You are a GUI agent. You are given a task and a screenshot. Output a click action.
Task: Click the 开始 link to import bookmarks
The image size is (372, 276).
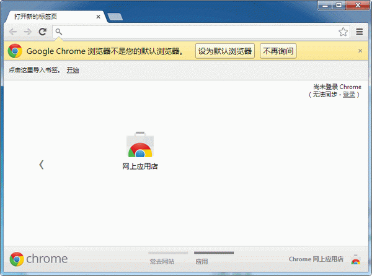73,70
